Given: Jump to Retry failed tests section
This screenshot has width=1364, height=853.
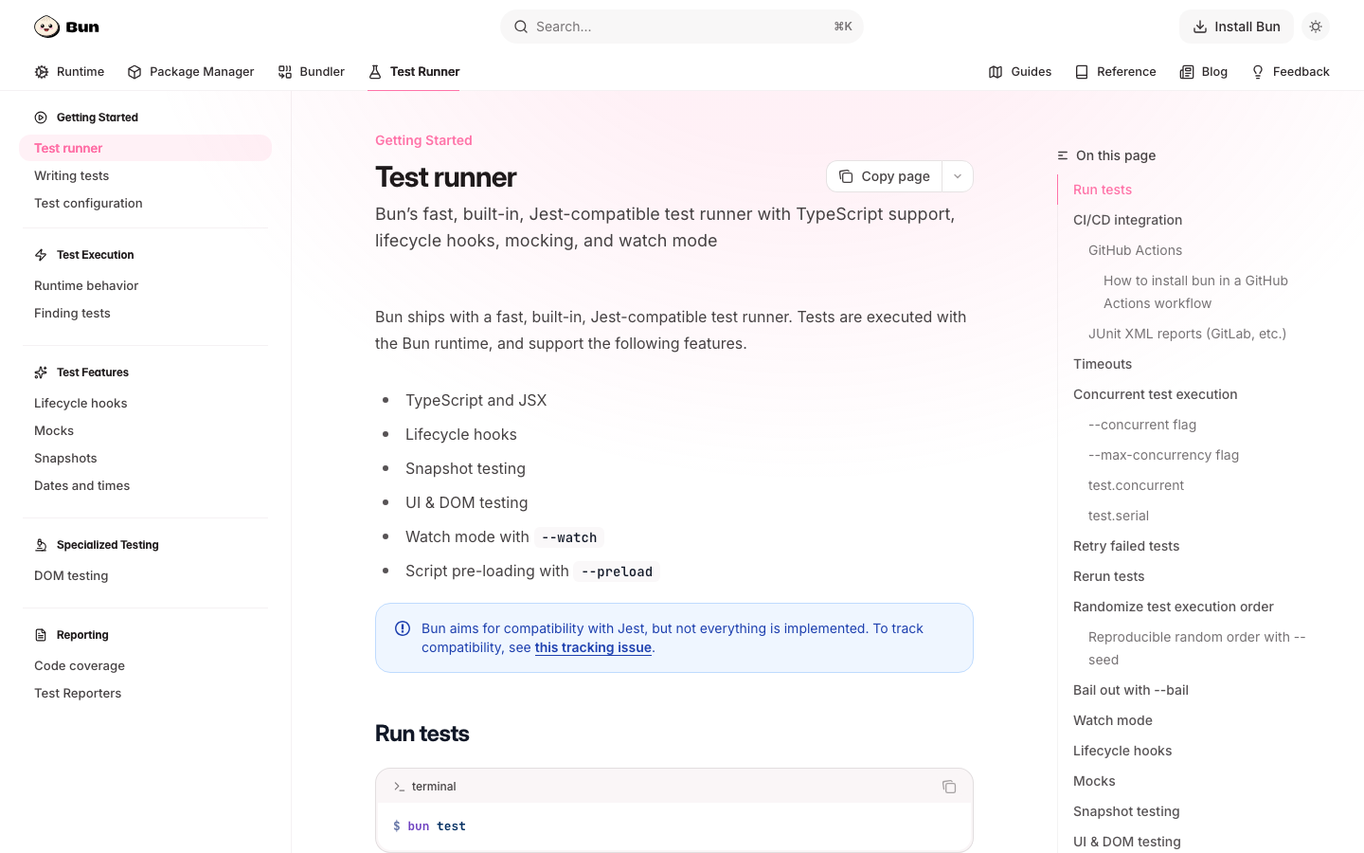Looking at the screenshot, I should pyautogui.click(x=1126, y=546).
